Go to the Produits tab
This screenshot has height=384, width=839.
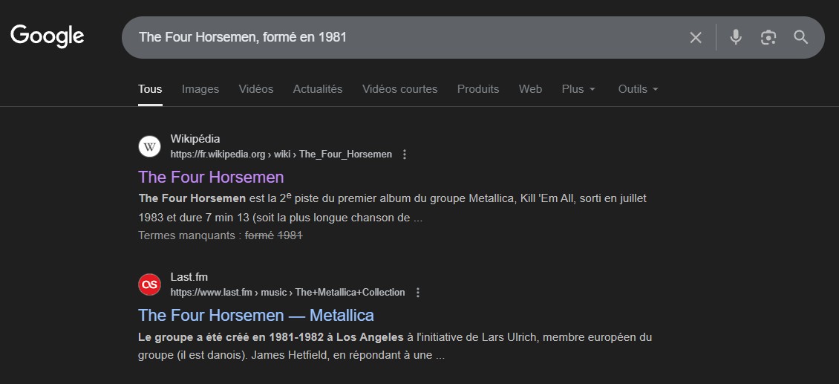(478, 89)
